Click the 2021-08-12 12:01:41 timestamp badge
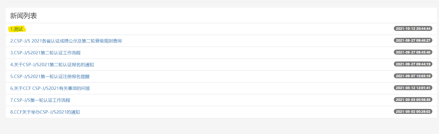 413,88
